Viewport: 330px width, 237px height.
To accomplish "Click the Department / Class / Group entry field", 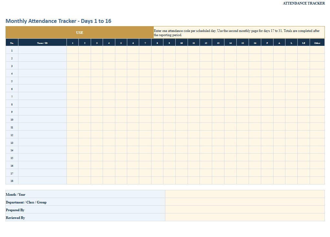I will 245,202.
